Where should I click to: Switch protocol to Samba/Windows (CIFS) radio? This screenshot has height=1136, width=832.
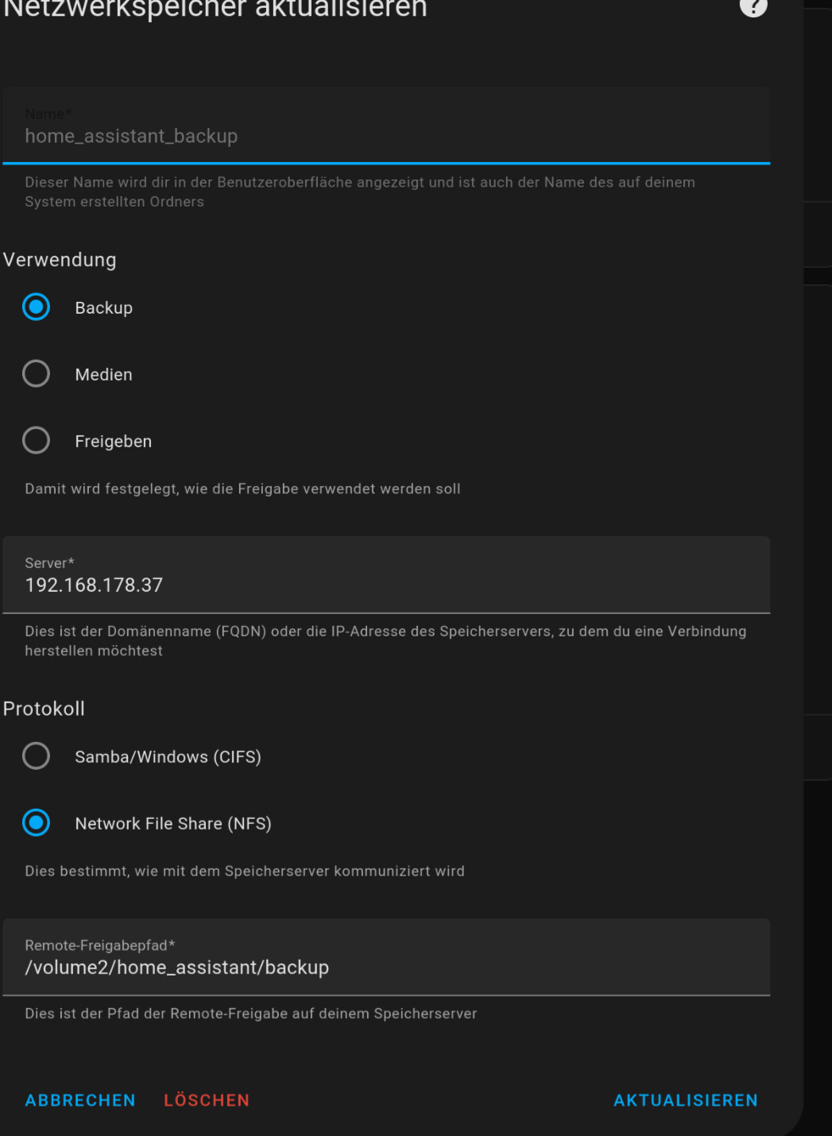(x=36, y=756)
